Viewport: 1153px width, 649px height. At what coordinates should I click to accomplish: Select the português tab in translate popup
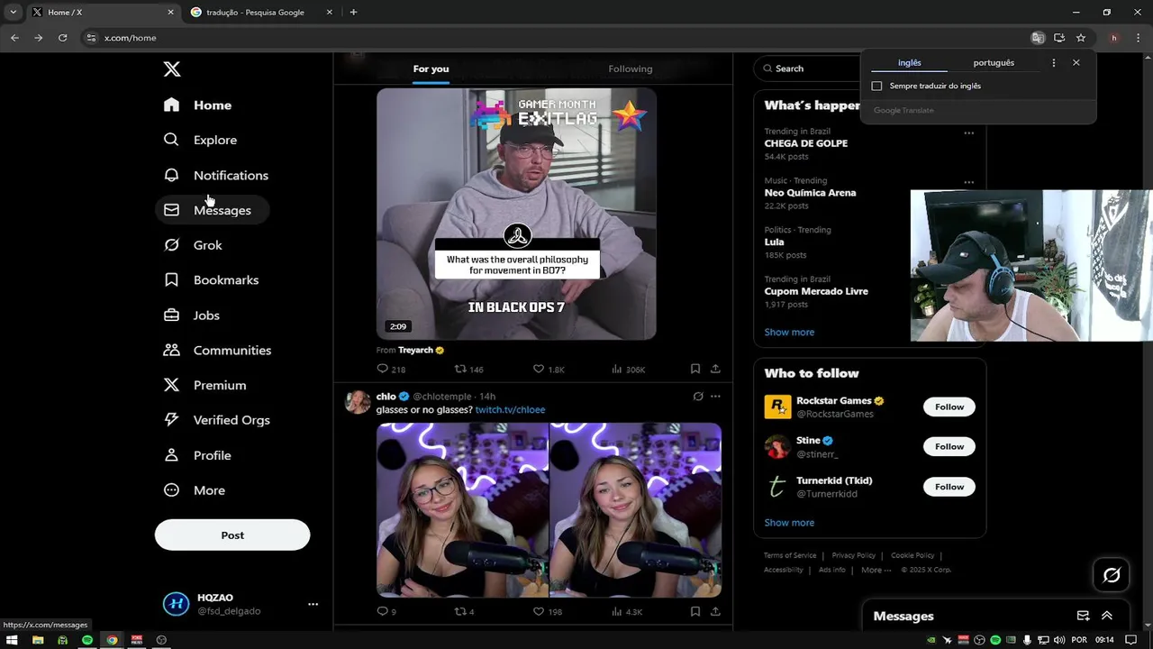[x=994, y=63]
